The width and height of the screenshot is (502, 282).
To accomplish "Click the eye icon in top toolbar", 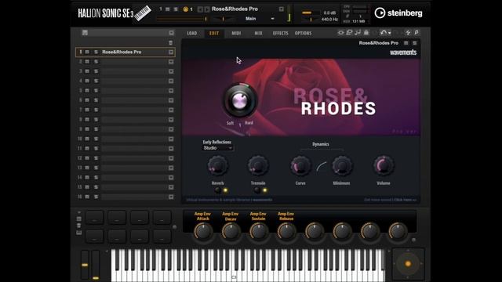I will point(340,33).
